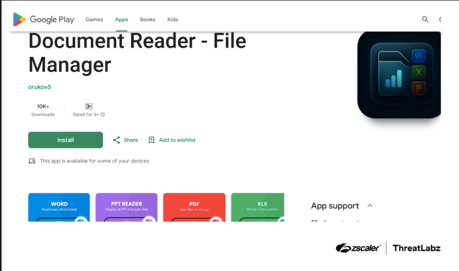Open the WORD screenshot thumbnail
Screen dimensions: 459x271
pos(59,208)
